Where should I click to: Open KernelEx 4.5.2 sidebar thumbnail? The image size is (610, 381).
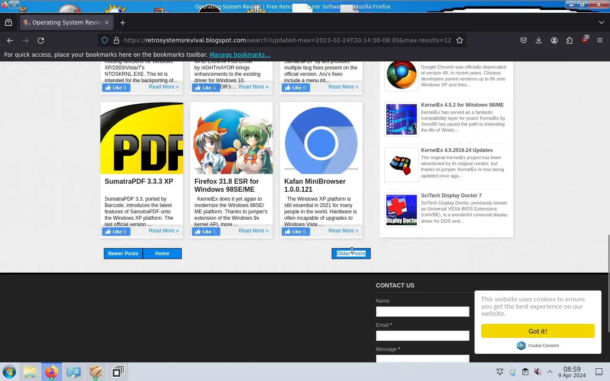(401, 119)
